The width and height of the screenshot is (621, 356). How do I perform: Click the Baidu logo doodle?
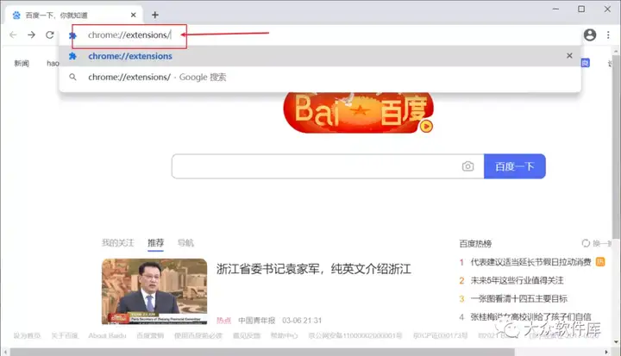click(358, 112)
